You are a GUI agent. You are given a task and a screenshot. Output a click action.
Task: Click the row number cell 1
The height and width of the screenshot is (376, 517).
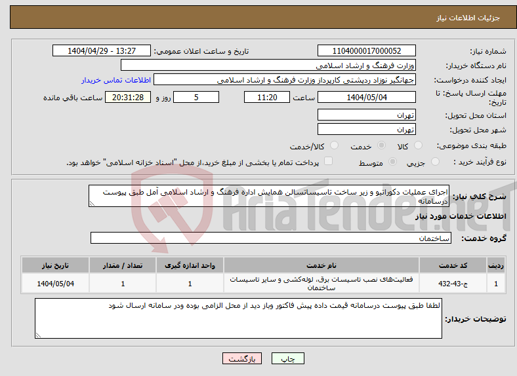(x=496, y=283)
